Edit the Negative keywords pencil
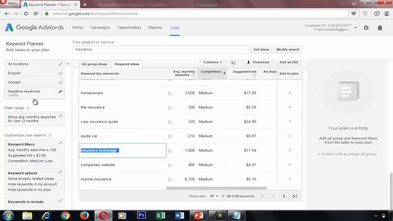393x221 pixels. [x=60, y=91]
